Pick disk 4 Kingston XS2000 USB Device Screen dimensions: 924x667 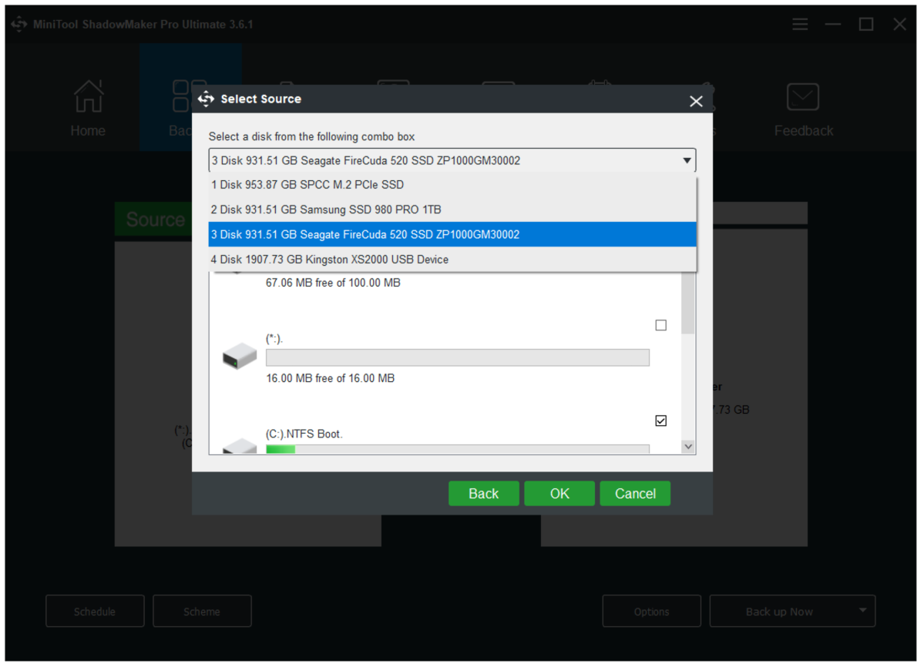tap(452, 260)
